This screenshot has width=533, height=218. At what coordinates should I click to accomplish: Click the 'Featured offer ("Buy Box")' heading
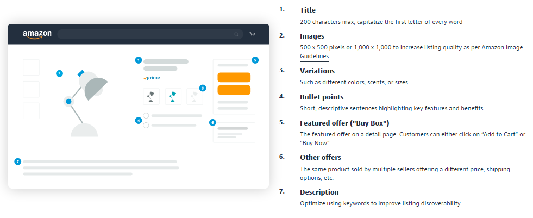coord(344,123)
